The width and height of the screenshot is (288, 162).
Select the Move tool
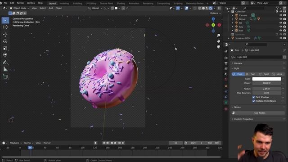[5, 35]
